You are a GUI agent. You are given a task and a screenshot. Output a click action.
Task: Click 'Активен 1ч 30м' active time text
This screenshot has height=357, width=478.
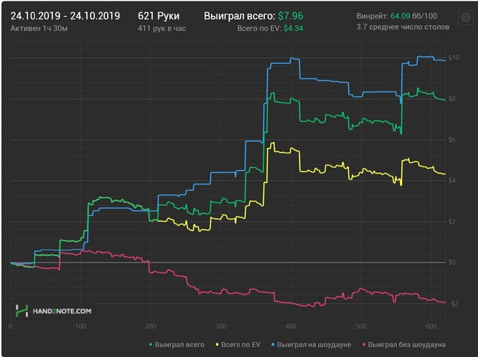tap(39, 29)
